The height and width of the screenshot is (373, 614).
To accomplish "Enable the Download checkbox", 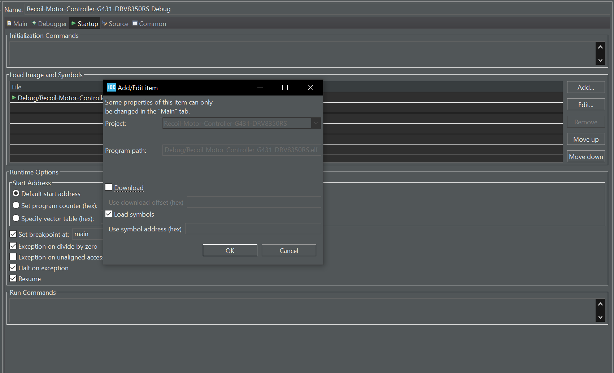I will (109, 187).
